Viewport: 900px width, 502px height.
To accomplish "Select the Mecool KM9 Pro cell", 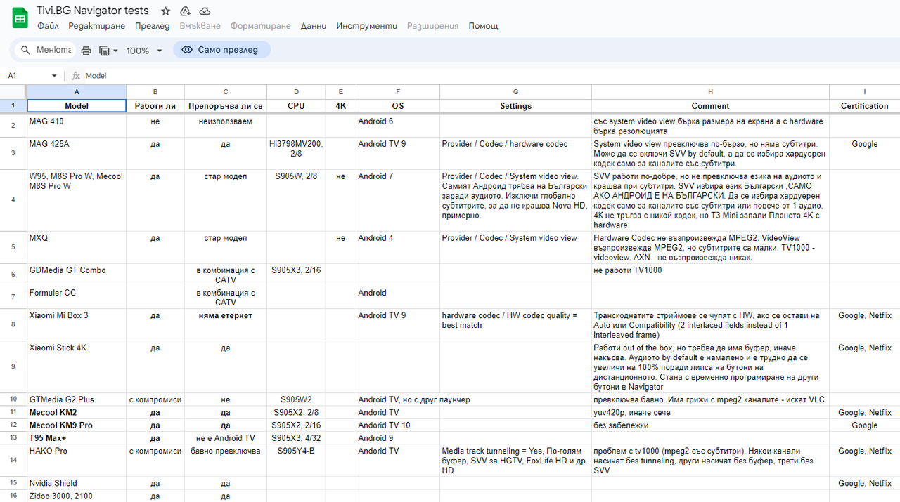I will (x=77, y=425).
